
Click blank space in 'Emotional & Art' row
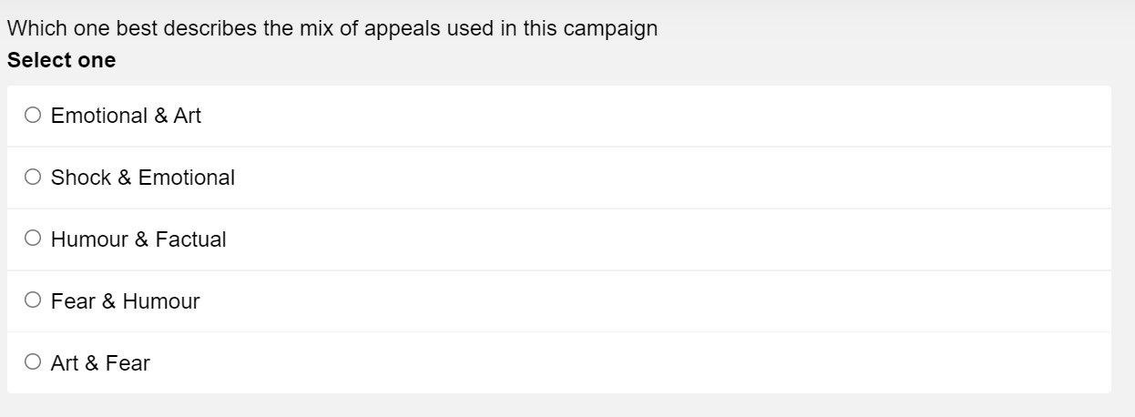pyautogui.click(x=638, y=116)
